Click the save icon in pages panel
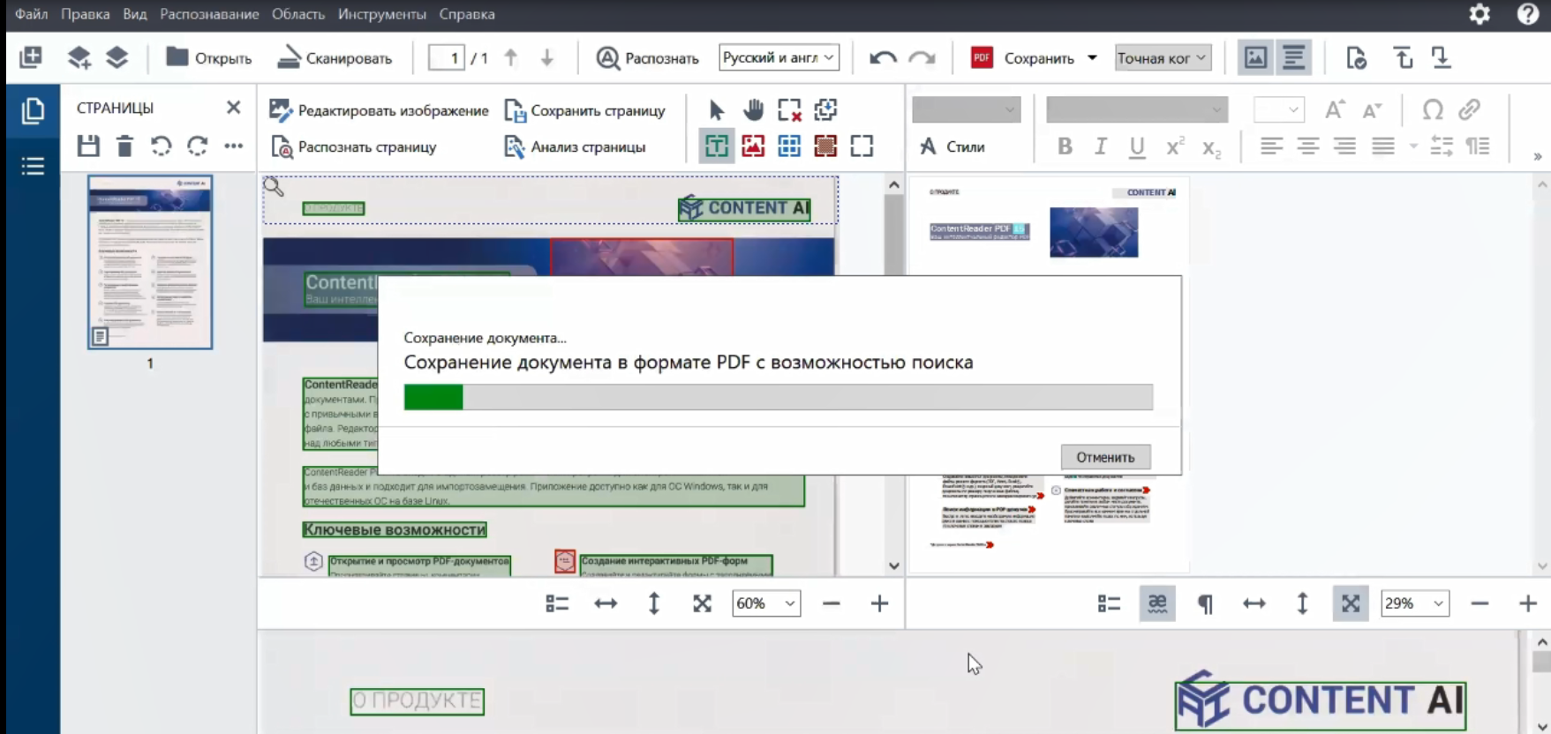The image size is (1551, 734). (88, 146)
